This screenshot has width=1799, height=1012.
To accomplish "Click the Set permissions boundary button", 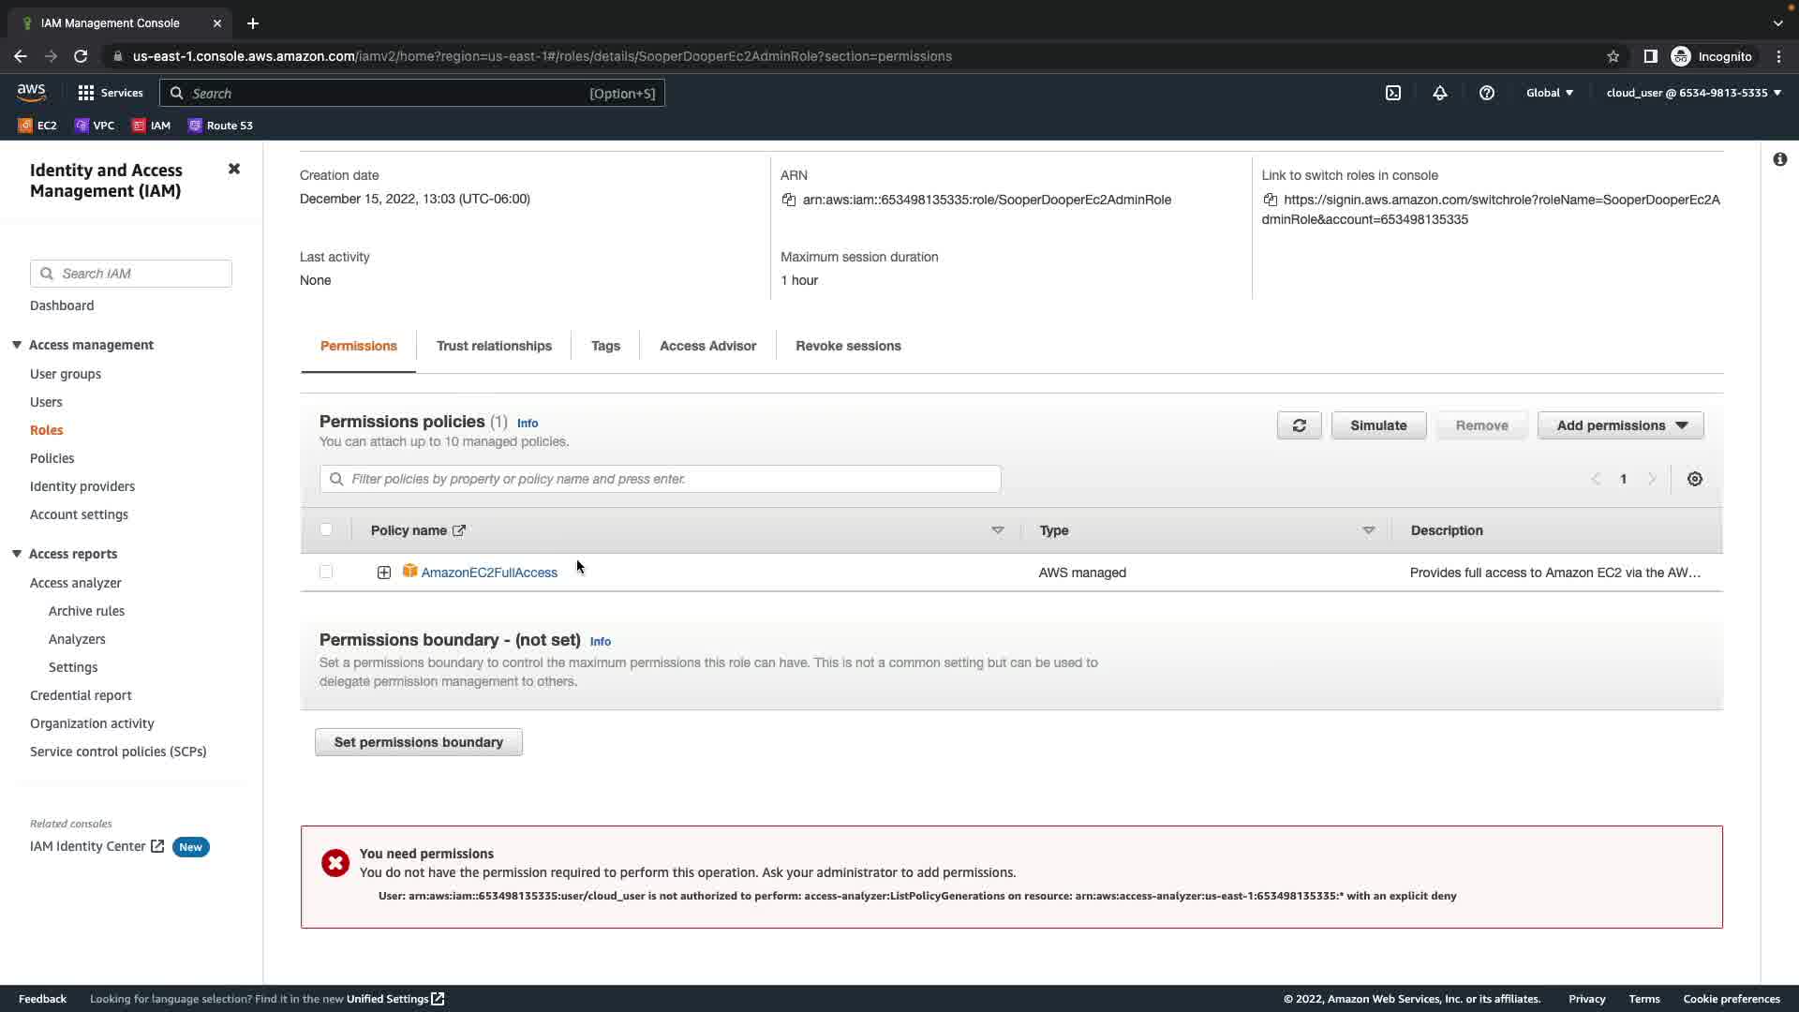I will pos(419,742).
